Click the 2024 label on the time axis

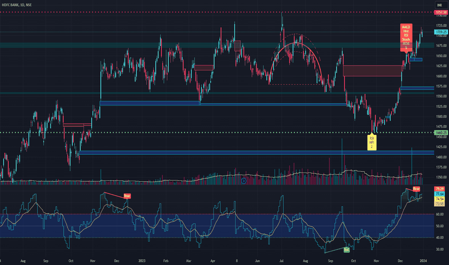[x=423, y=261]
